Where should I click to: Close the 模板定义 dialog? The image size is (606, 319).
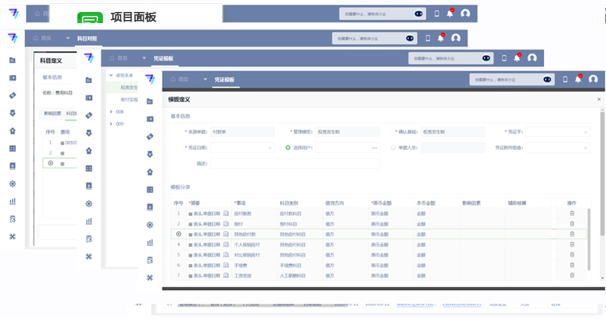point(599,99)
